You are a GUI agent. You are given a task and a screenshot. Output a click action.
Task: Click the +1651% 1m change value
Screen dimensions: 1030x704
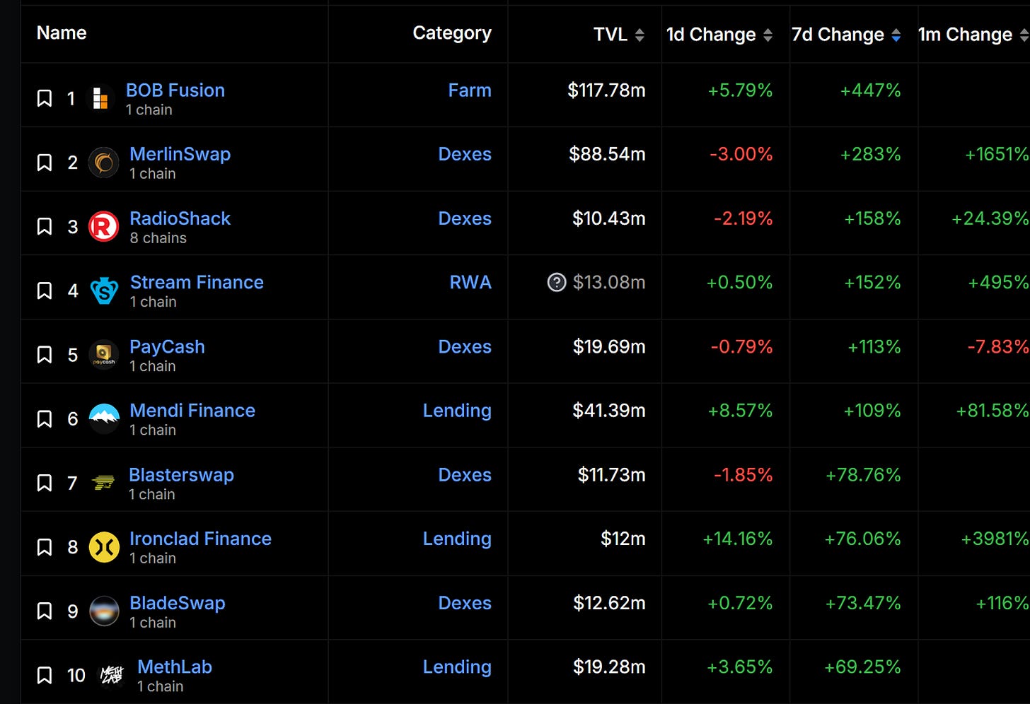click(x=997, y=154)
